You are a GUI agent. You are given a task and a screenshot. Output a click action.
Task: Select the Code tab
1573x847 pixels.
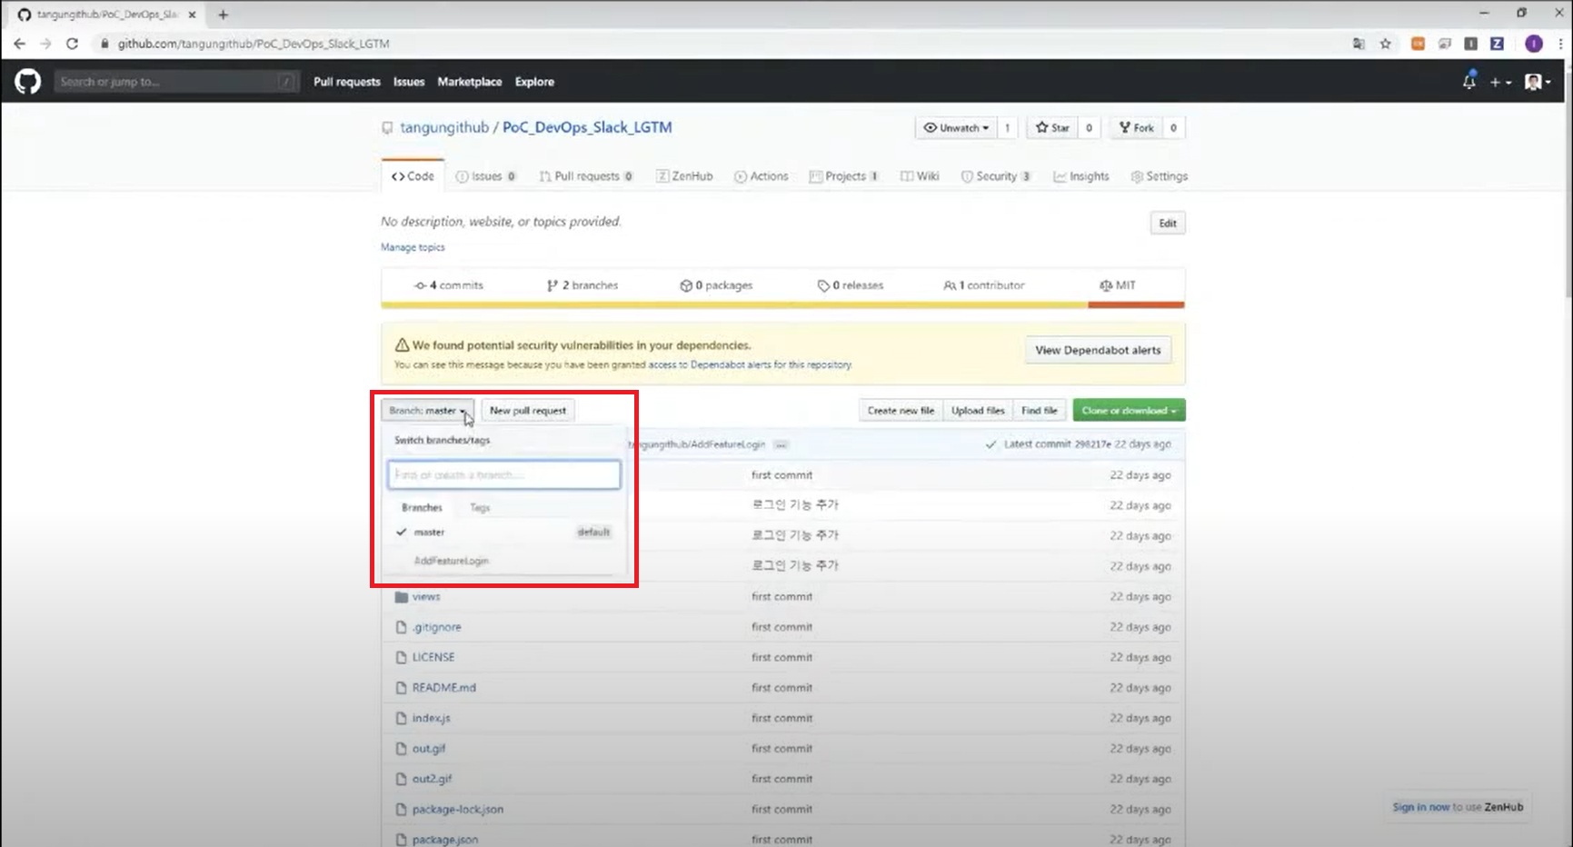tap(413, 176)
